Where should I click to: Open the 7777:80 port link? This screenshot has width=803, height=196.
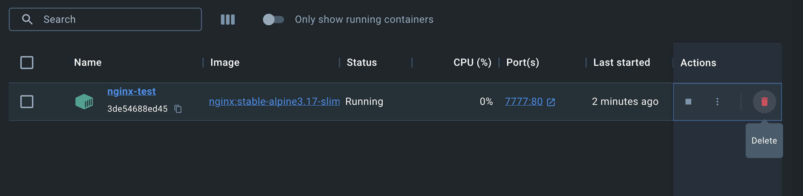523,102
